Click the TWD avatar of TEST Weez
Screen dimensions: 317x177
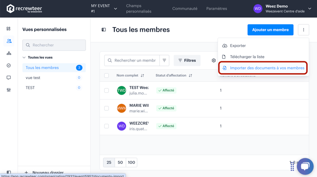click(122, 91)
